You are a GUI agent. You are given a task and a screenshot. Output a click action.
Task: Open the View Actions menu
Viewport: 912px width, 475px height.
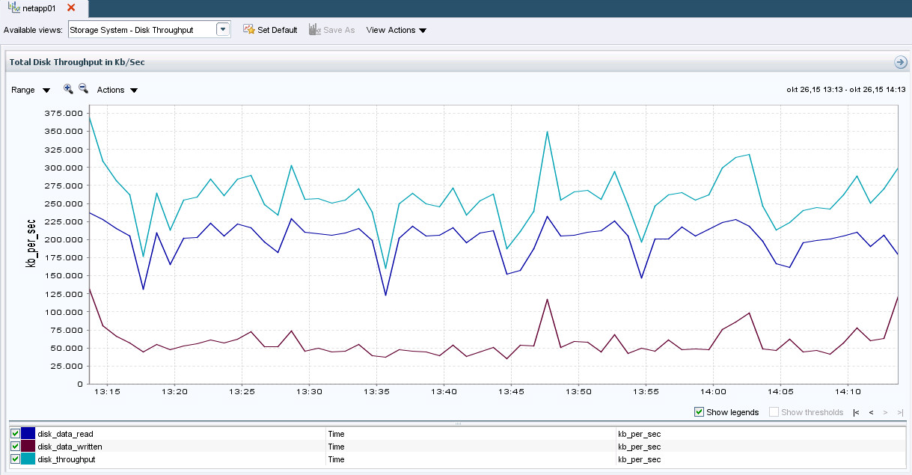(396, 30)
